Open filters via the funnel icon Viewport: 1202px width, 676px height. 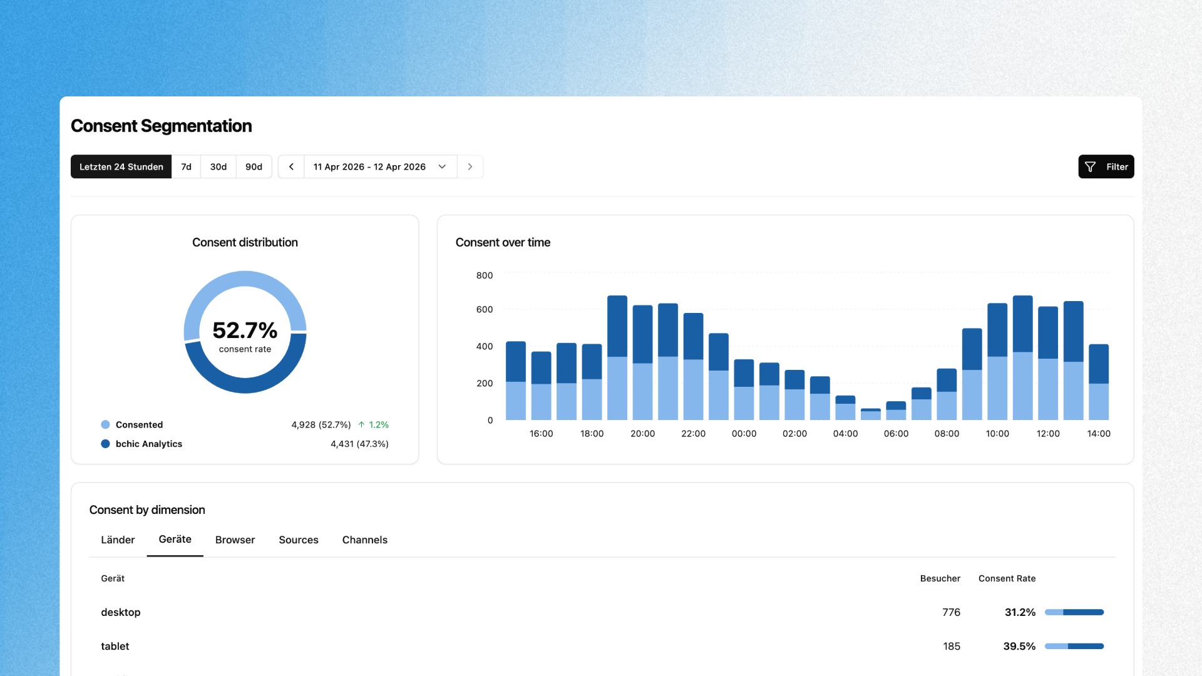coord(1091,166)
